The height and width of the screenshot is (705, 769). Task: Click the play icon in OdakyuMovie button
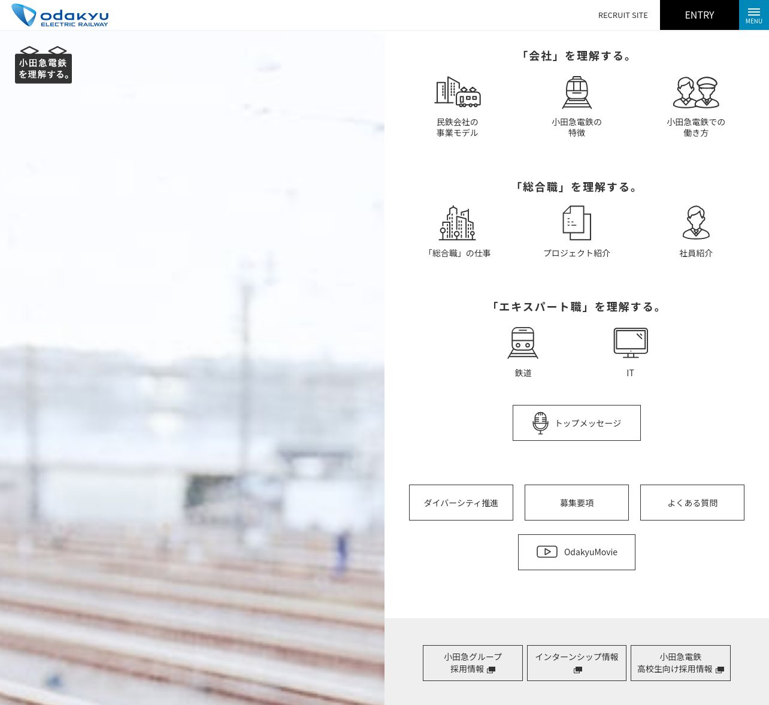point(547,552)
